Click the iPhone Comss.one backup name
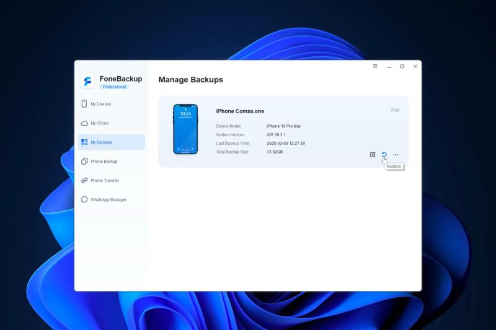The image size is (496, 330). [x=240, y=111]
